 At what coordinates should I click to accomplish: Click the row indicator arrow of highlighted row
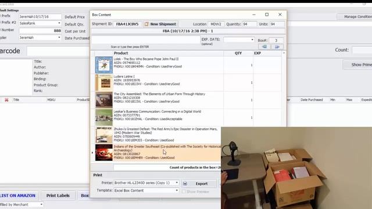92,153
